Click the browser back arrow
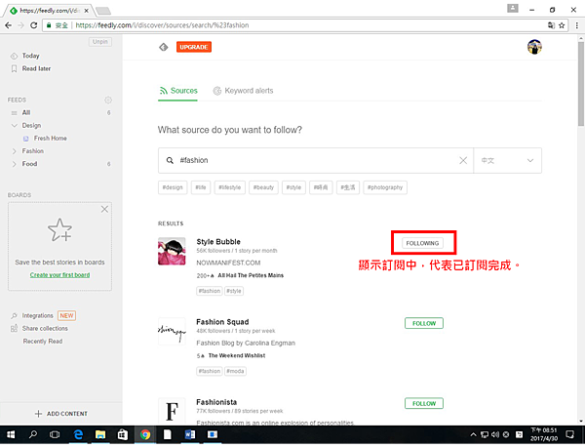The height and width of the screenshot is (447, 585). tap(8, 25)
